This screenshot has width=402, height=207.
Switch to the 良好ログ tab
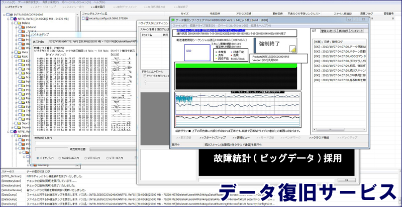(x=343, y=31)
